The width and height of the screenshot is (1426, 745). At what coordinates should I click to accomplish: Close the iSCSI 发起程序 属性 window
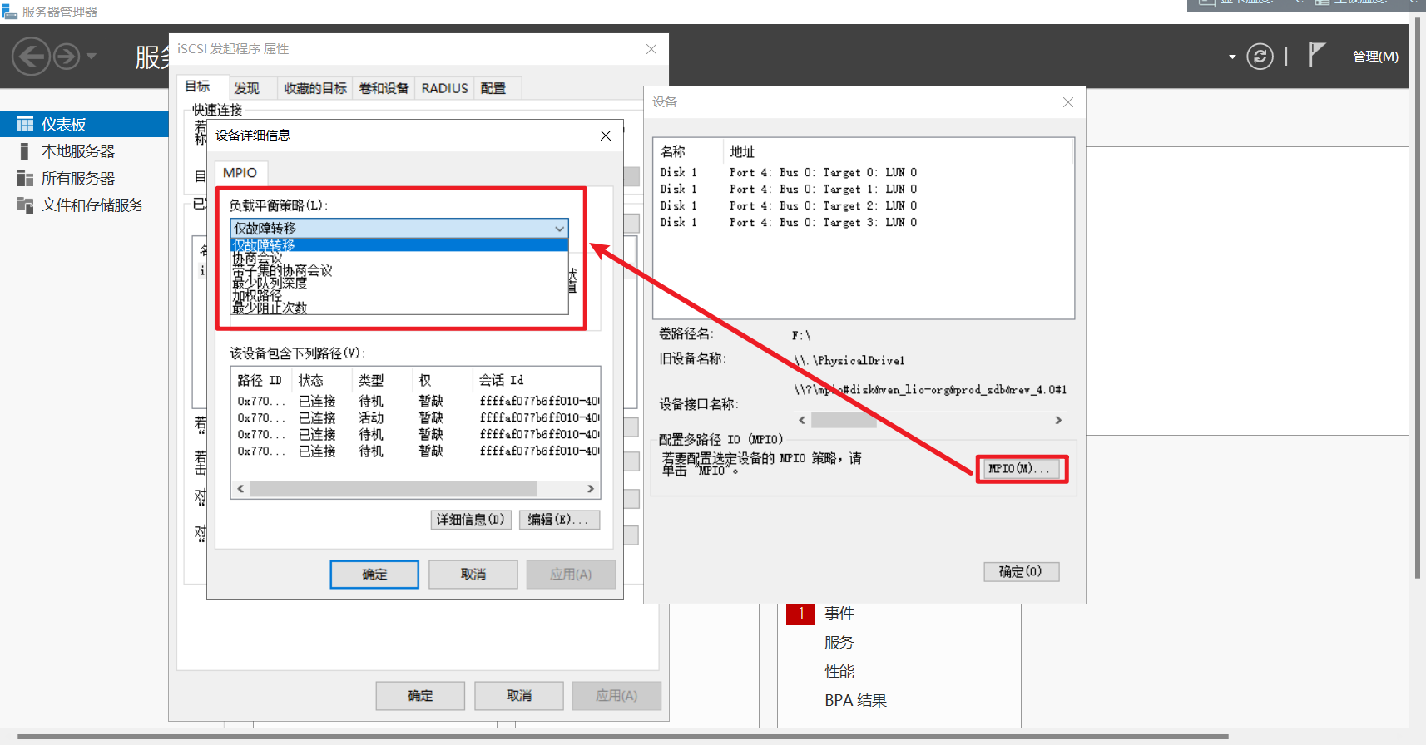[651, 49]
